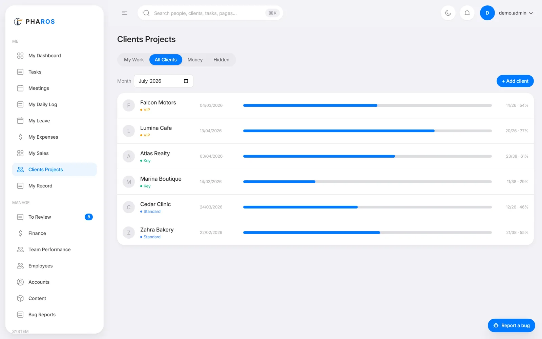Click the Pharos lighthouse logo

pyautogui.click(x=18, y=22)
